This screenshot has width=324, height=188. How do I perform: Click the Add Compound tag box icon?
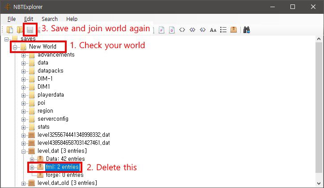[233, 30]
